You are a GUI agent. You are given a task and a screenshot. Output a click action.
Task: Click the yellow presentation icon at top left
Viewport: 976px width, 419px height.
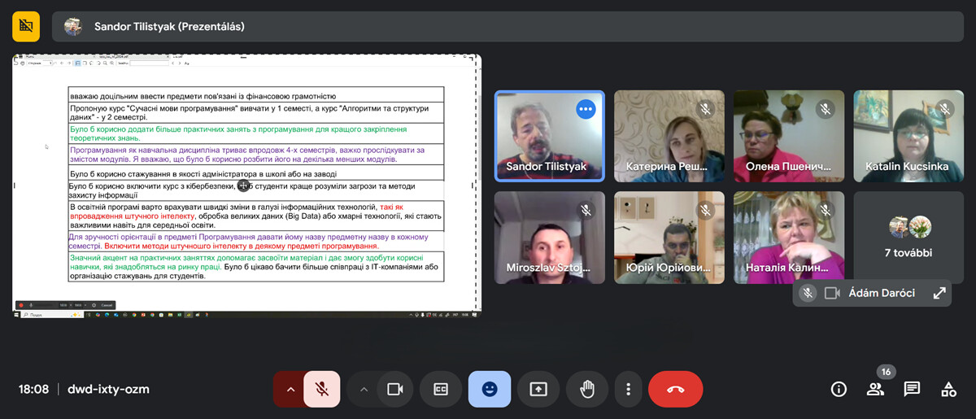click(26, 26)
